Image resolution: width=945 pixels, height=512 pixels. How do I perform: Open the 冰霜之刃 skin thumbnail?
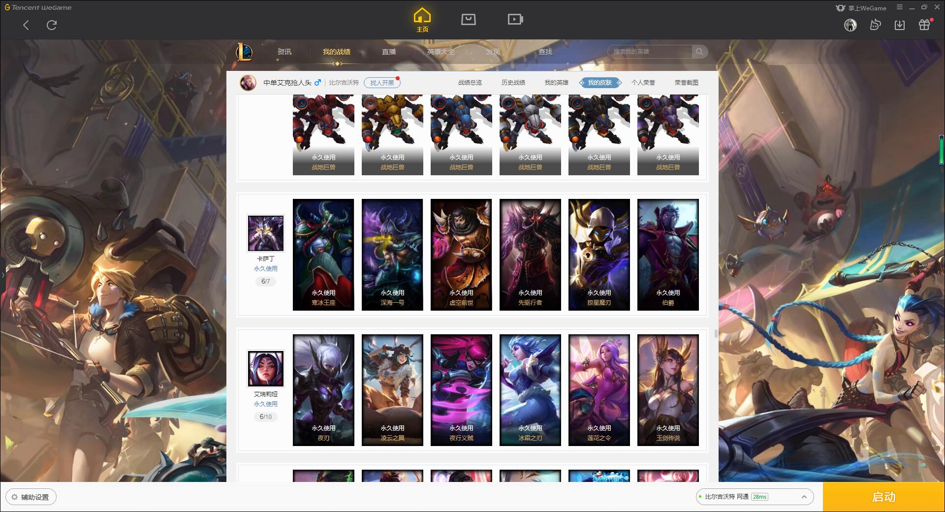click(530, 390)
